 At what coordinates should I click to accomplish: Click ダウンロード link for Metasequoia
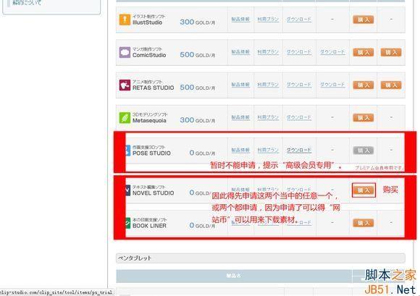(x=299, y=117)
